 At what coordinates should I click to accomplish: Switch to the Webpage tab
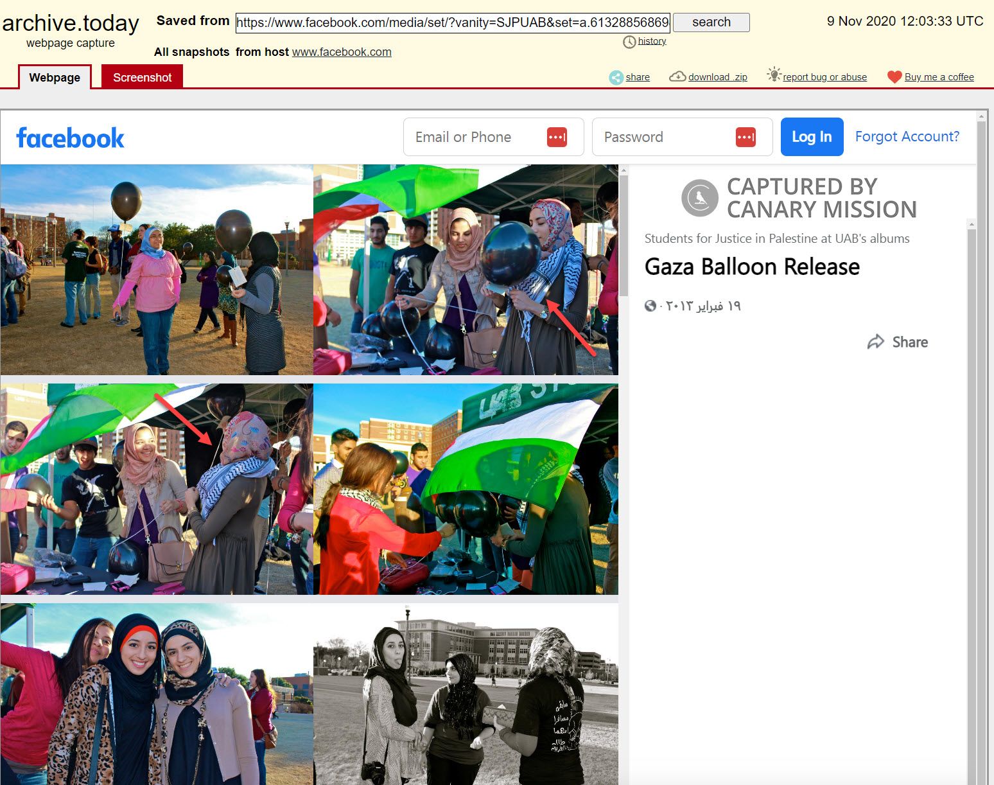coord(55,77)
